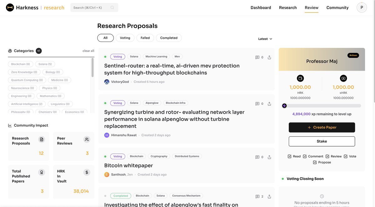Share the Sentinel-router proposal
375x207 pixels.
(269, 57)
